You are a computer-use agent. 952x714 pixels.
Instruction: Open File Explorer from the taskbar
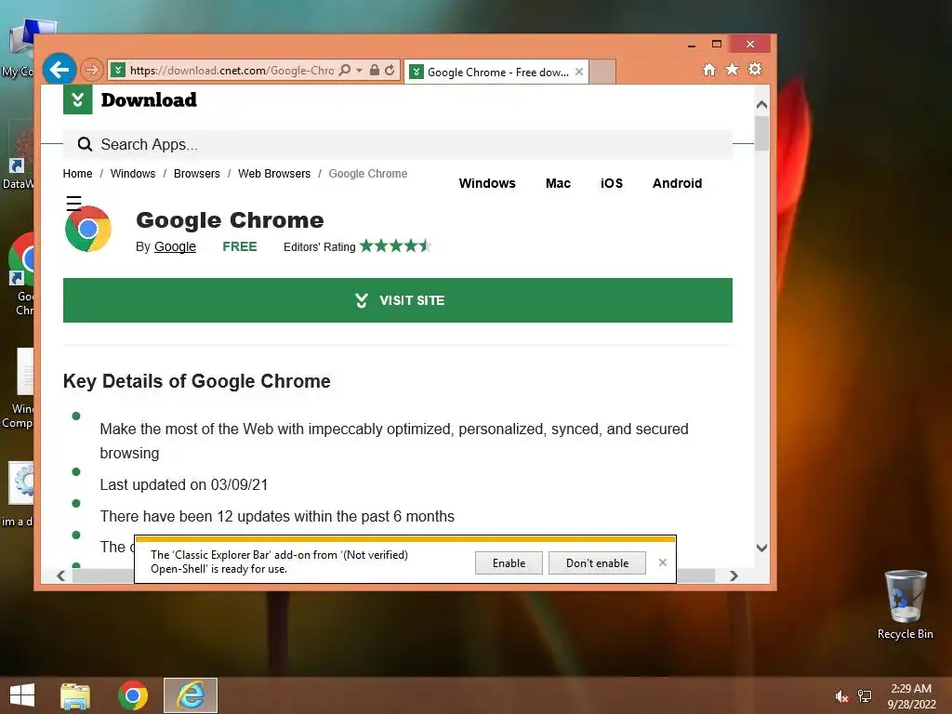coord(75,695)
